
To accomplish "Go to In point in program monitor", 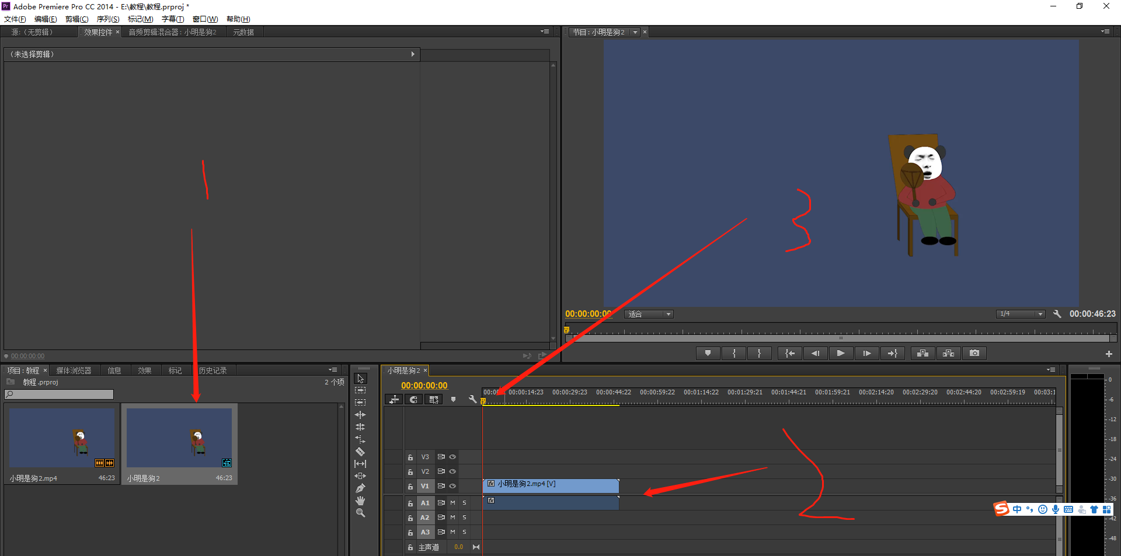I will click(789, 353).
